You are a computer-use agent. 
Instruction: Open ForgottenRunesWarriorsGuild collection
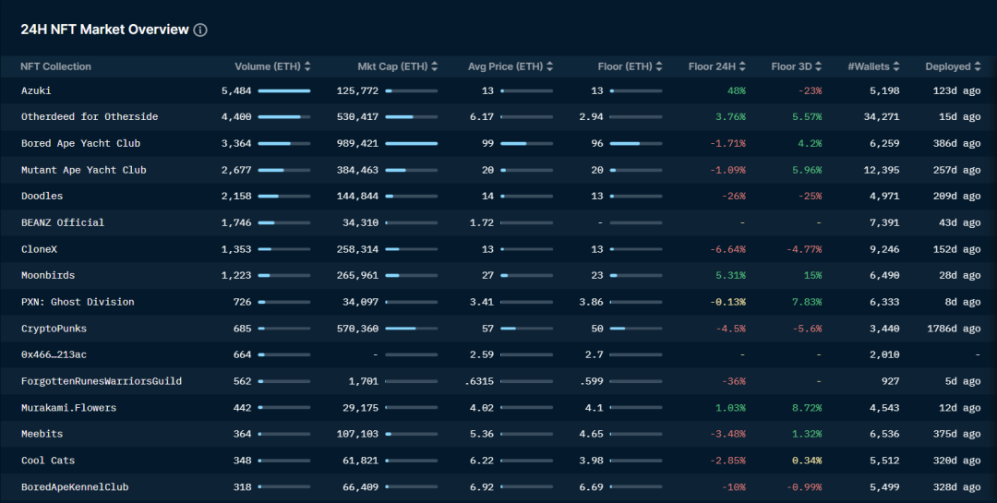point(102,381)
